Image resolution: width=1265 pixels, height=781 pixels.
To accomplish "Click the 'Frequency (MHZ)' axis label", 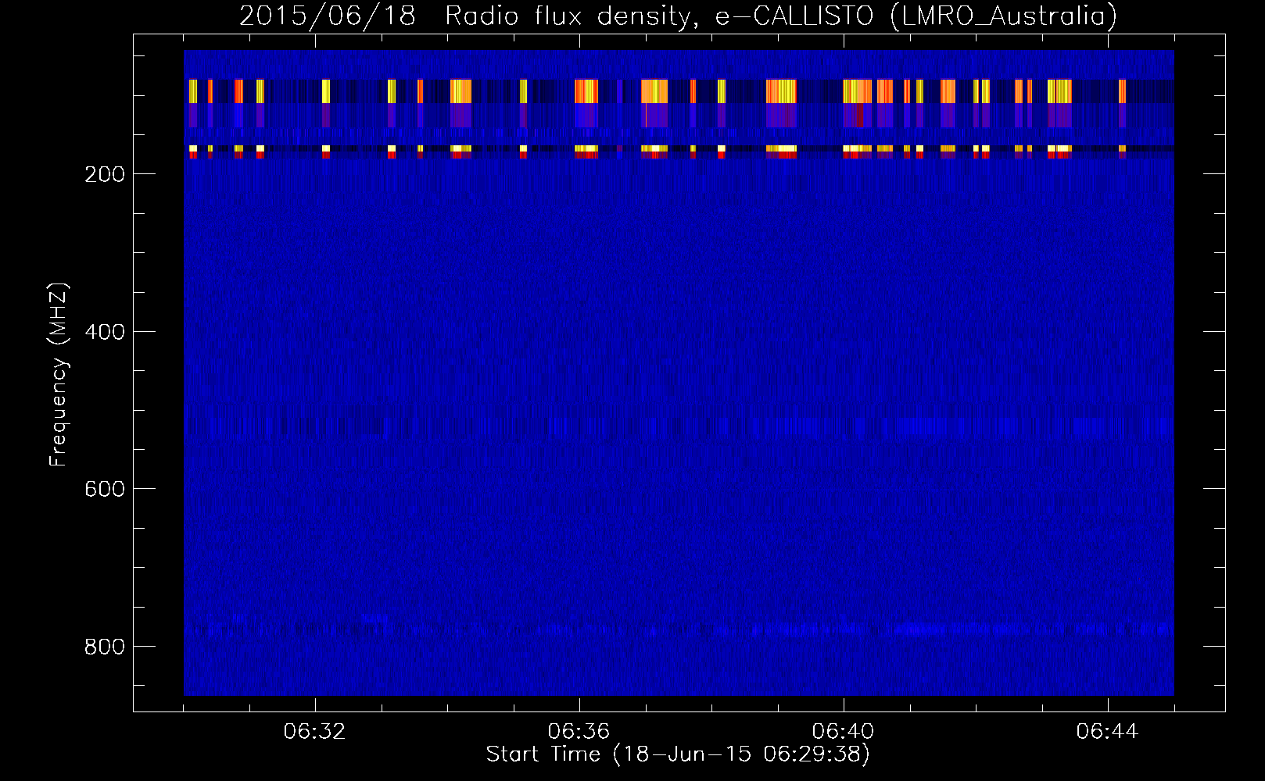I will [x=59, y=375].
